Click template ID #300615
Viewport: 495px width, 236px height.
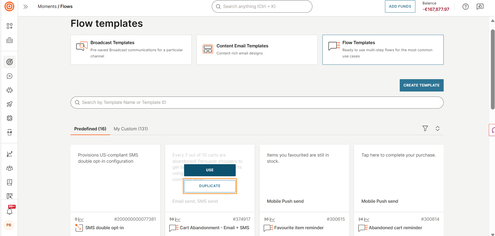(x=336, y=219)
